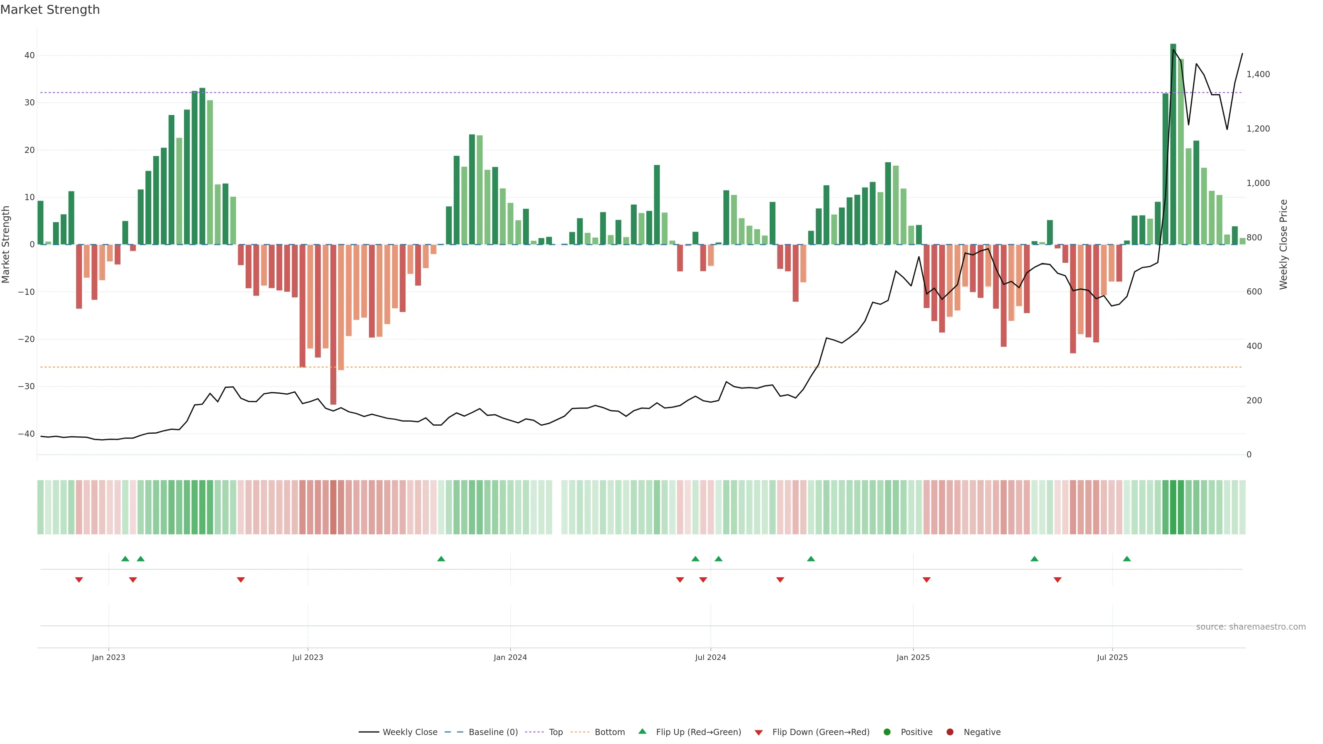Click the source: sharemaestro.com text

tap(1251, 627)
